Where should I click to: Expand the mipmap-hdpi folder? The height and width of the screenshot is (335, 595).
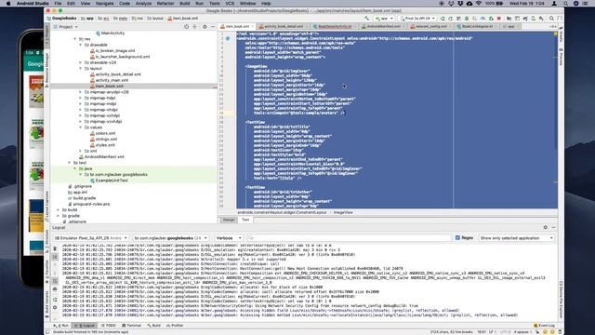click(81, 98)
